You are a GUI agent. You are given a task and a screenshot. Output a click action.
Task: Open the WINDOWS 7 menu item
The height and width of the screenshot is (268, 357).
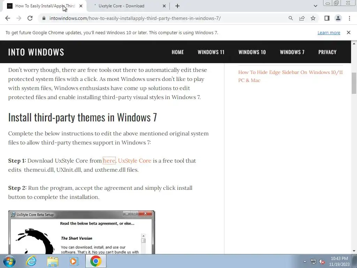pos(292,52)
